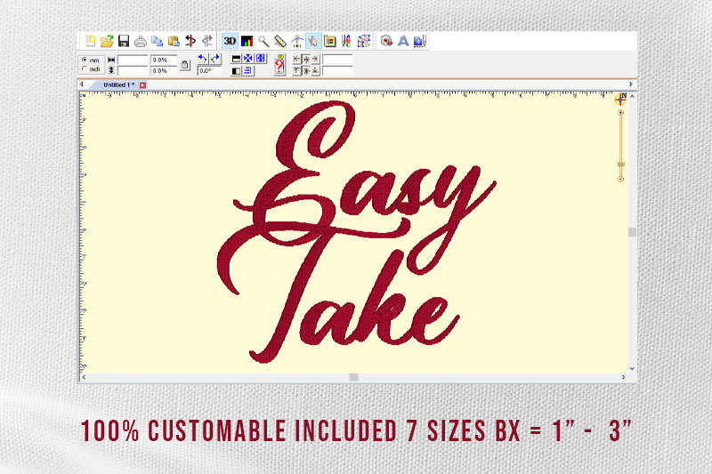Image resolution: width=712 pixels, height=474 pixels.
Task: Click the half-black window layout icon at top
Action: [x=236, y=59]
